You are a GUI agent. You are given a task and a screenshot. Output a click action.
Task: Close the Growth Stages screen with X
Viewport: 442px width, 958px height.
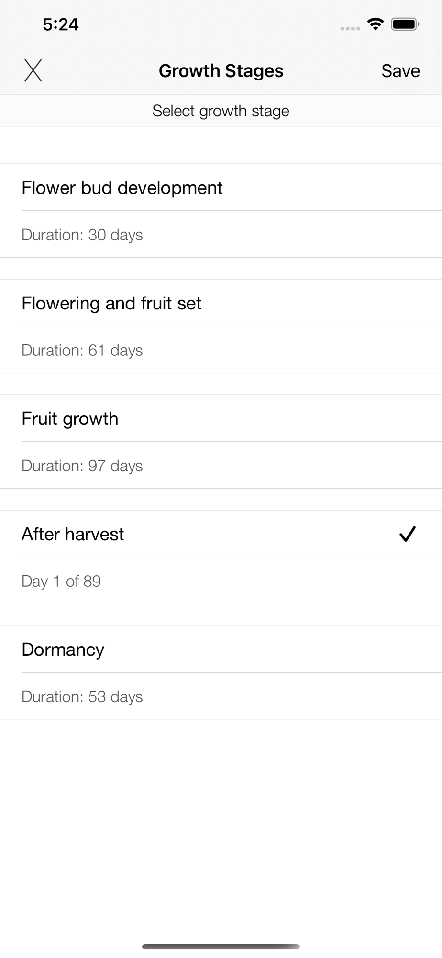pos(33,70)
